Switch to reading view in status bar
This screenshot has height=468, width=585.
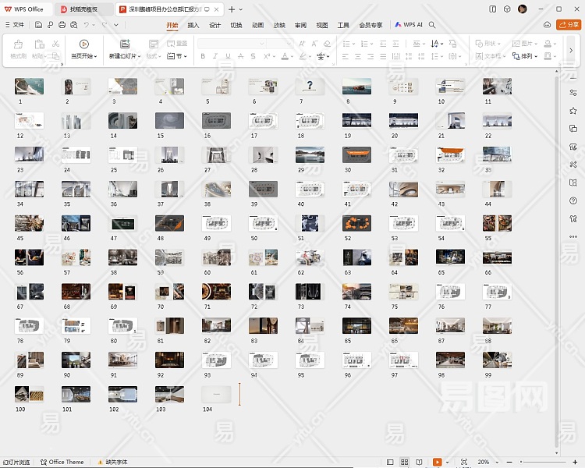tap(419, 462)
